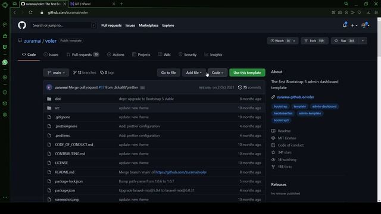Viewport: 381px width, 214px height.
Task: Open the plus create-new menu
Action: [354, 25]
